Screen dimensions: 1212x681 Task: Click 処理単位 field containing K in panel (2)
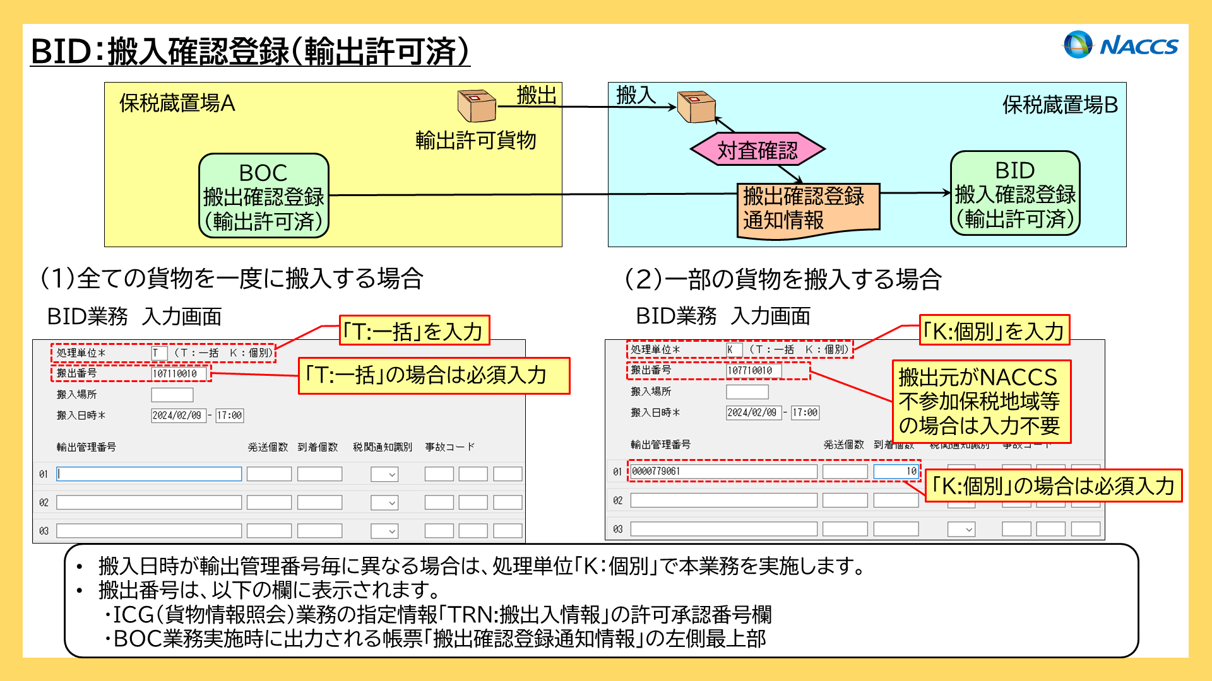(x=734, y=349)
